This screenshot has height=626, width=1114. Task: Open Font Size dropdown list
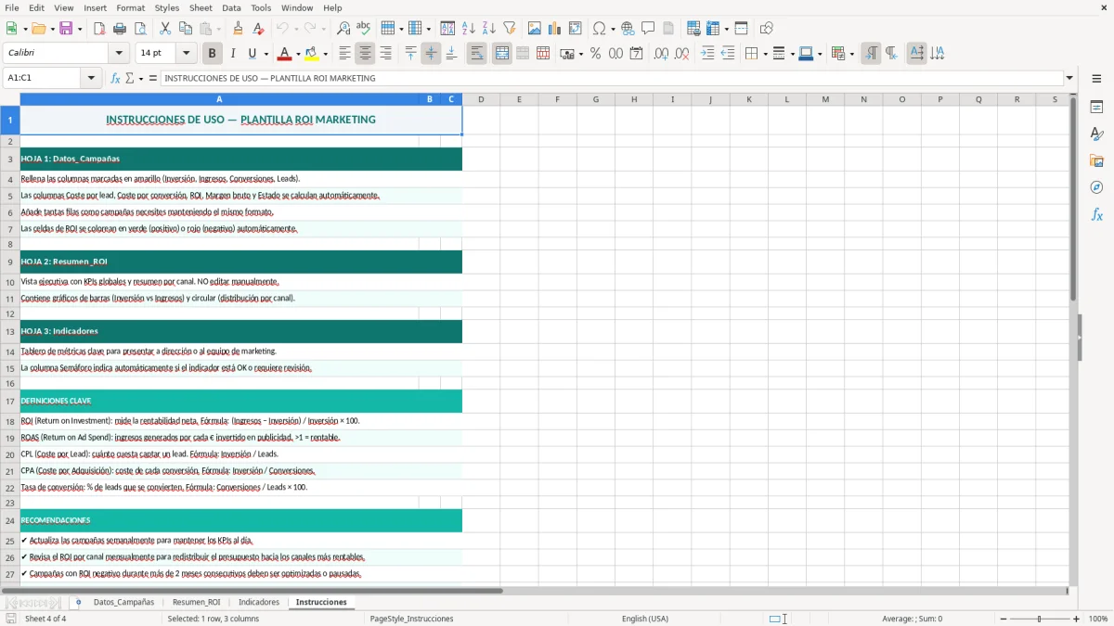(186, 54)
